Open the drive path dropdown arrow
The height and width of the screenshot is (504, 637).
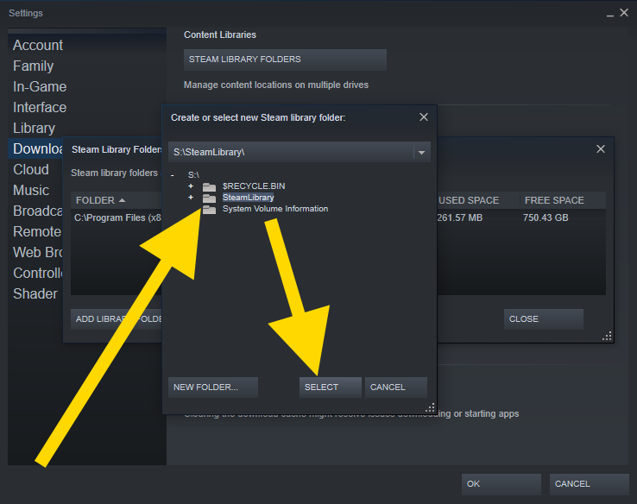pos(421,153)
